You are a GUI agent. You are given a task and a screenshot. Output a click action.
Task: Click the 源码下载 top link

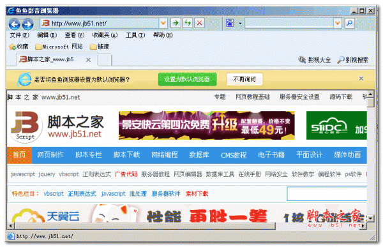point(341,97)
